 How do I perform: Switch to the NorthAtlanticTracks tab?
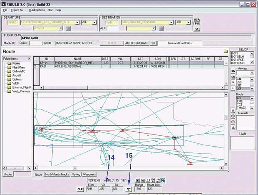click(x=57, y=175)
